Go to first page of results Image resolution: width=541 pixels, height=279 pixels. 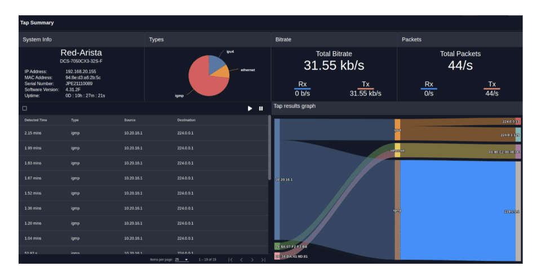(230, 260)
